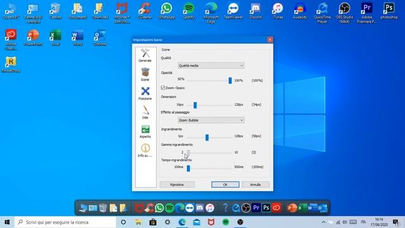Select the Audacity desktop shortcut

(x=300, y=11)
